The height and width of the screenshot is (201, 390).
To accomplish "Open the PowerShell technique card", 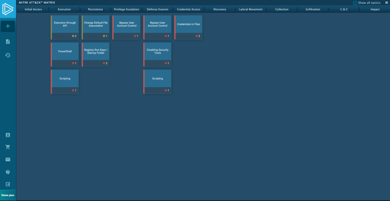I will [65, 54].
